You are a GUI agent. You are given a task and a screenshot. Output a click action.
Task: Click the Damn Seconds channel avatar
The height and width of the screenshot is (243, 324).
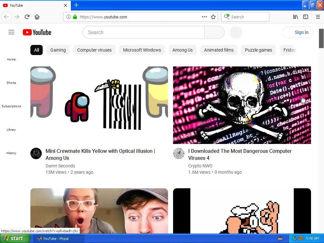click(x=36, y=153)
